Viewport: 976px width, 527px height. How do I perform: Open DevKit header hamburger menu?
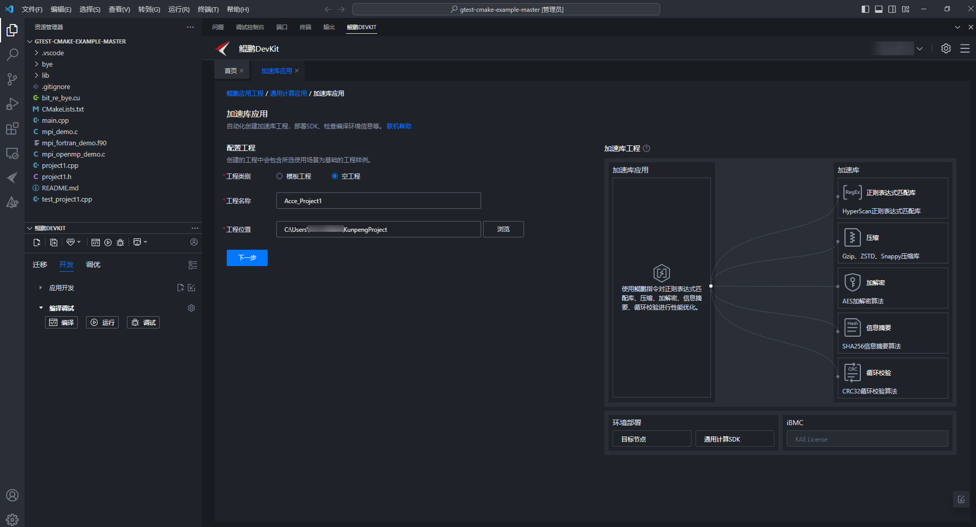(x=965, y=49)
